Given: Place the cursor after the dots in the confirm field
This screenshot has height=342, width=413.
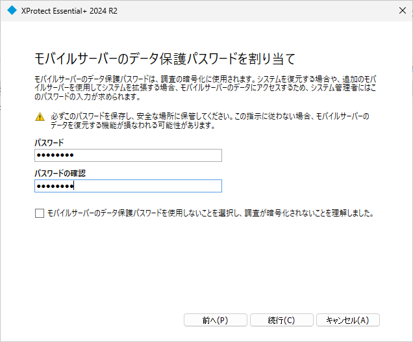Looking at the screenshot, I should 74,186.
